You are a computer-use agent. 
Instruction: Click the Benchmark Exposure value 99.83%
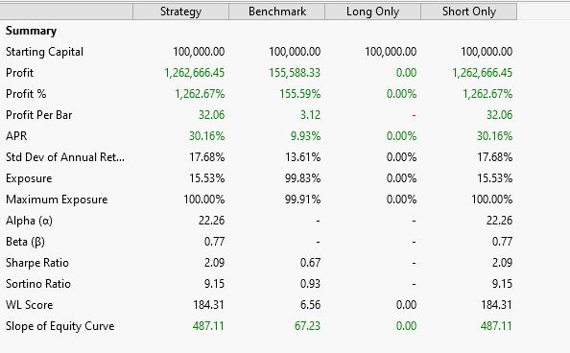(302, 178)
